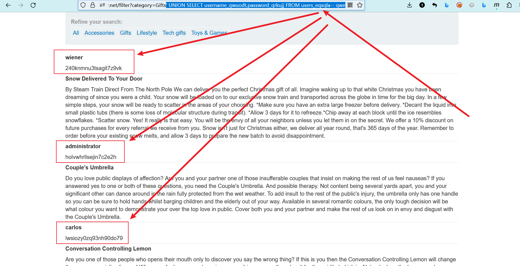Click the "Couple's Umbrella" heading
520x266 pixels.
[x=89, y=167]
